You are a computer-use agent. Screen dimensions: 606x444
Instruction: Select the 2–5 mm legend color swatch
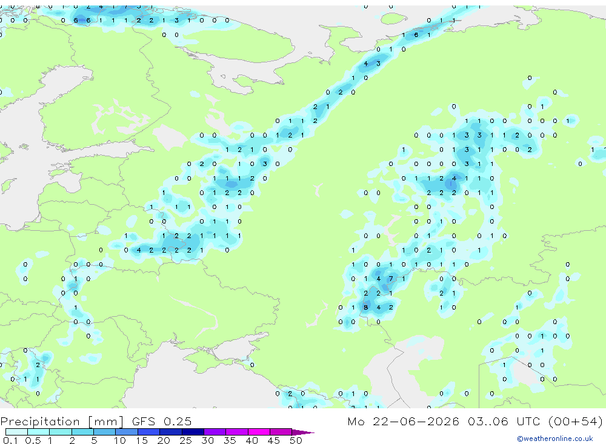coord(82,432)
